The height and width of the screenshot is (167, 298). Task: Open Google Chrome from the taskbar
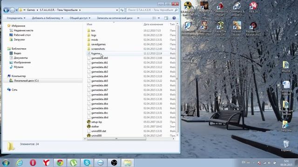point(60,163)
